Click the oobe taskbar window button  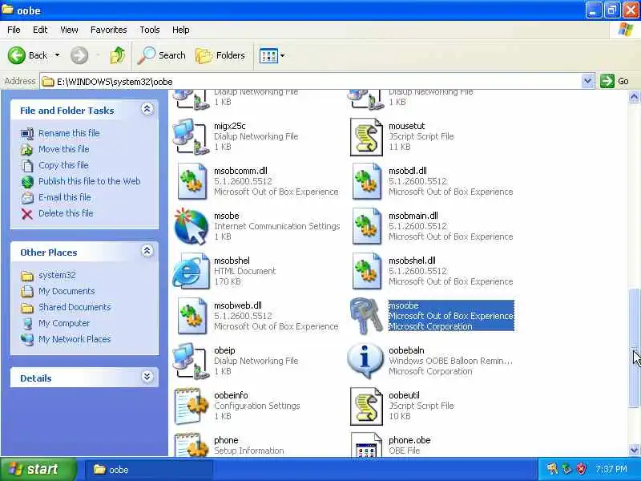(x=149, y=470)
